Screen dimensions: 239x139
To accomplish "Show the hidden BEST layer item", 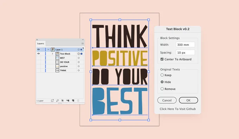I will tap(39, 58).
